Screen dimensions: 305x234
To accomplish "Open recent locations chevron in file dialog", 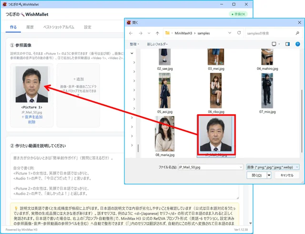I will pyautogui.click(x=149, y=33).
